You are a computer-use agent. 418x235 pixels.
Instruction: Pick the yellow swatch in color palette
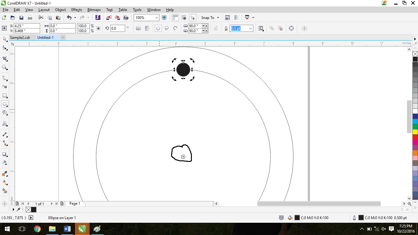(x=415, y=132)
